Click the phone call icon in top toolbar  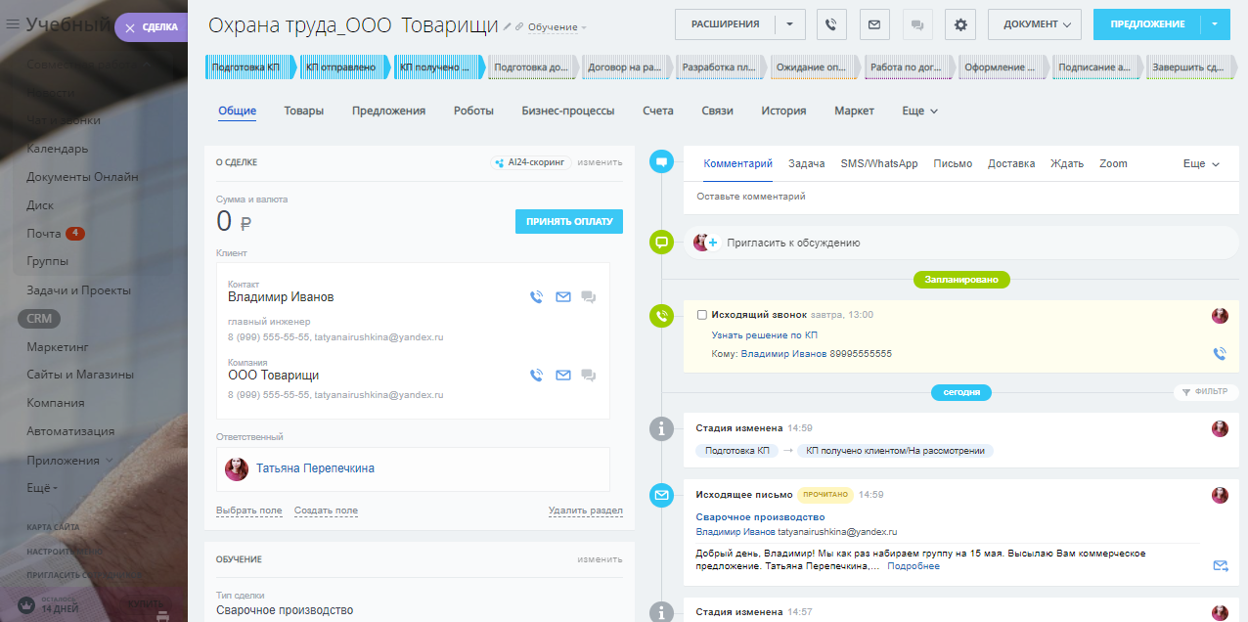[x=831, y=24]
